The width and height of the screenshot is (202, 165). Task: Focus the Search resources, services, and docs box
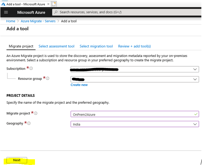pos(127,12)
